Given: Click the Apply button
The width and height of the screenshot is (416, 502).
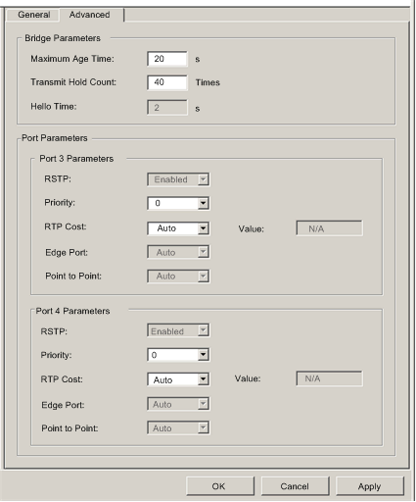Looking at the screenshot, I should (370, 486).
